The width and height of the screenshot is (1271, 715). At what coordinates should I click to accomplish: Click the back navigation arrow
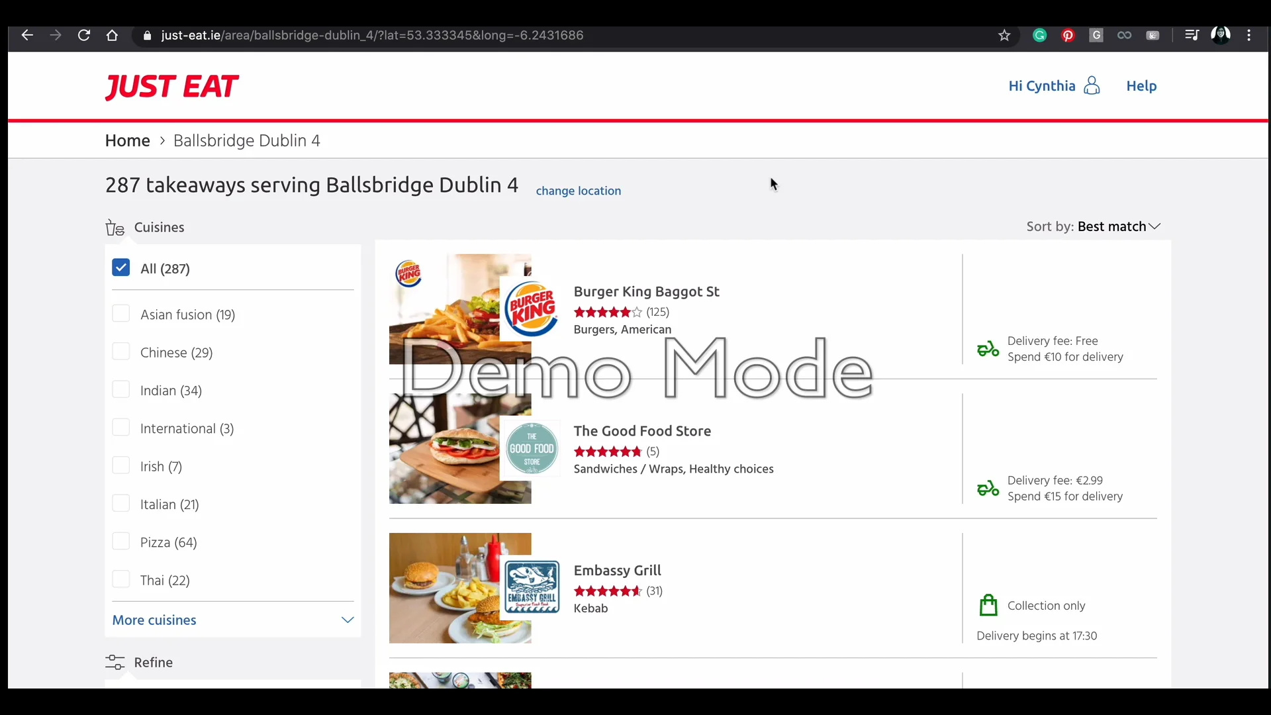[28, 35]
